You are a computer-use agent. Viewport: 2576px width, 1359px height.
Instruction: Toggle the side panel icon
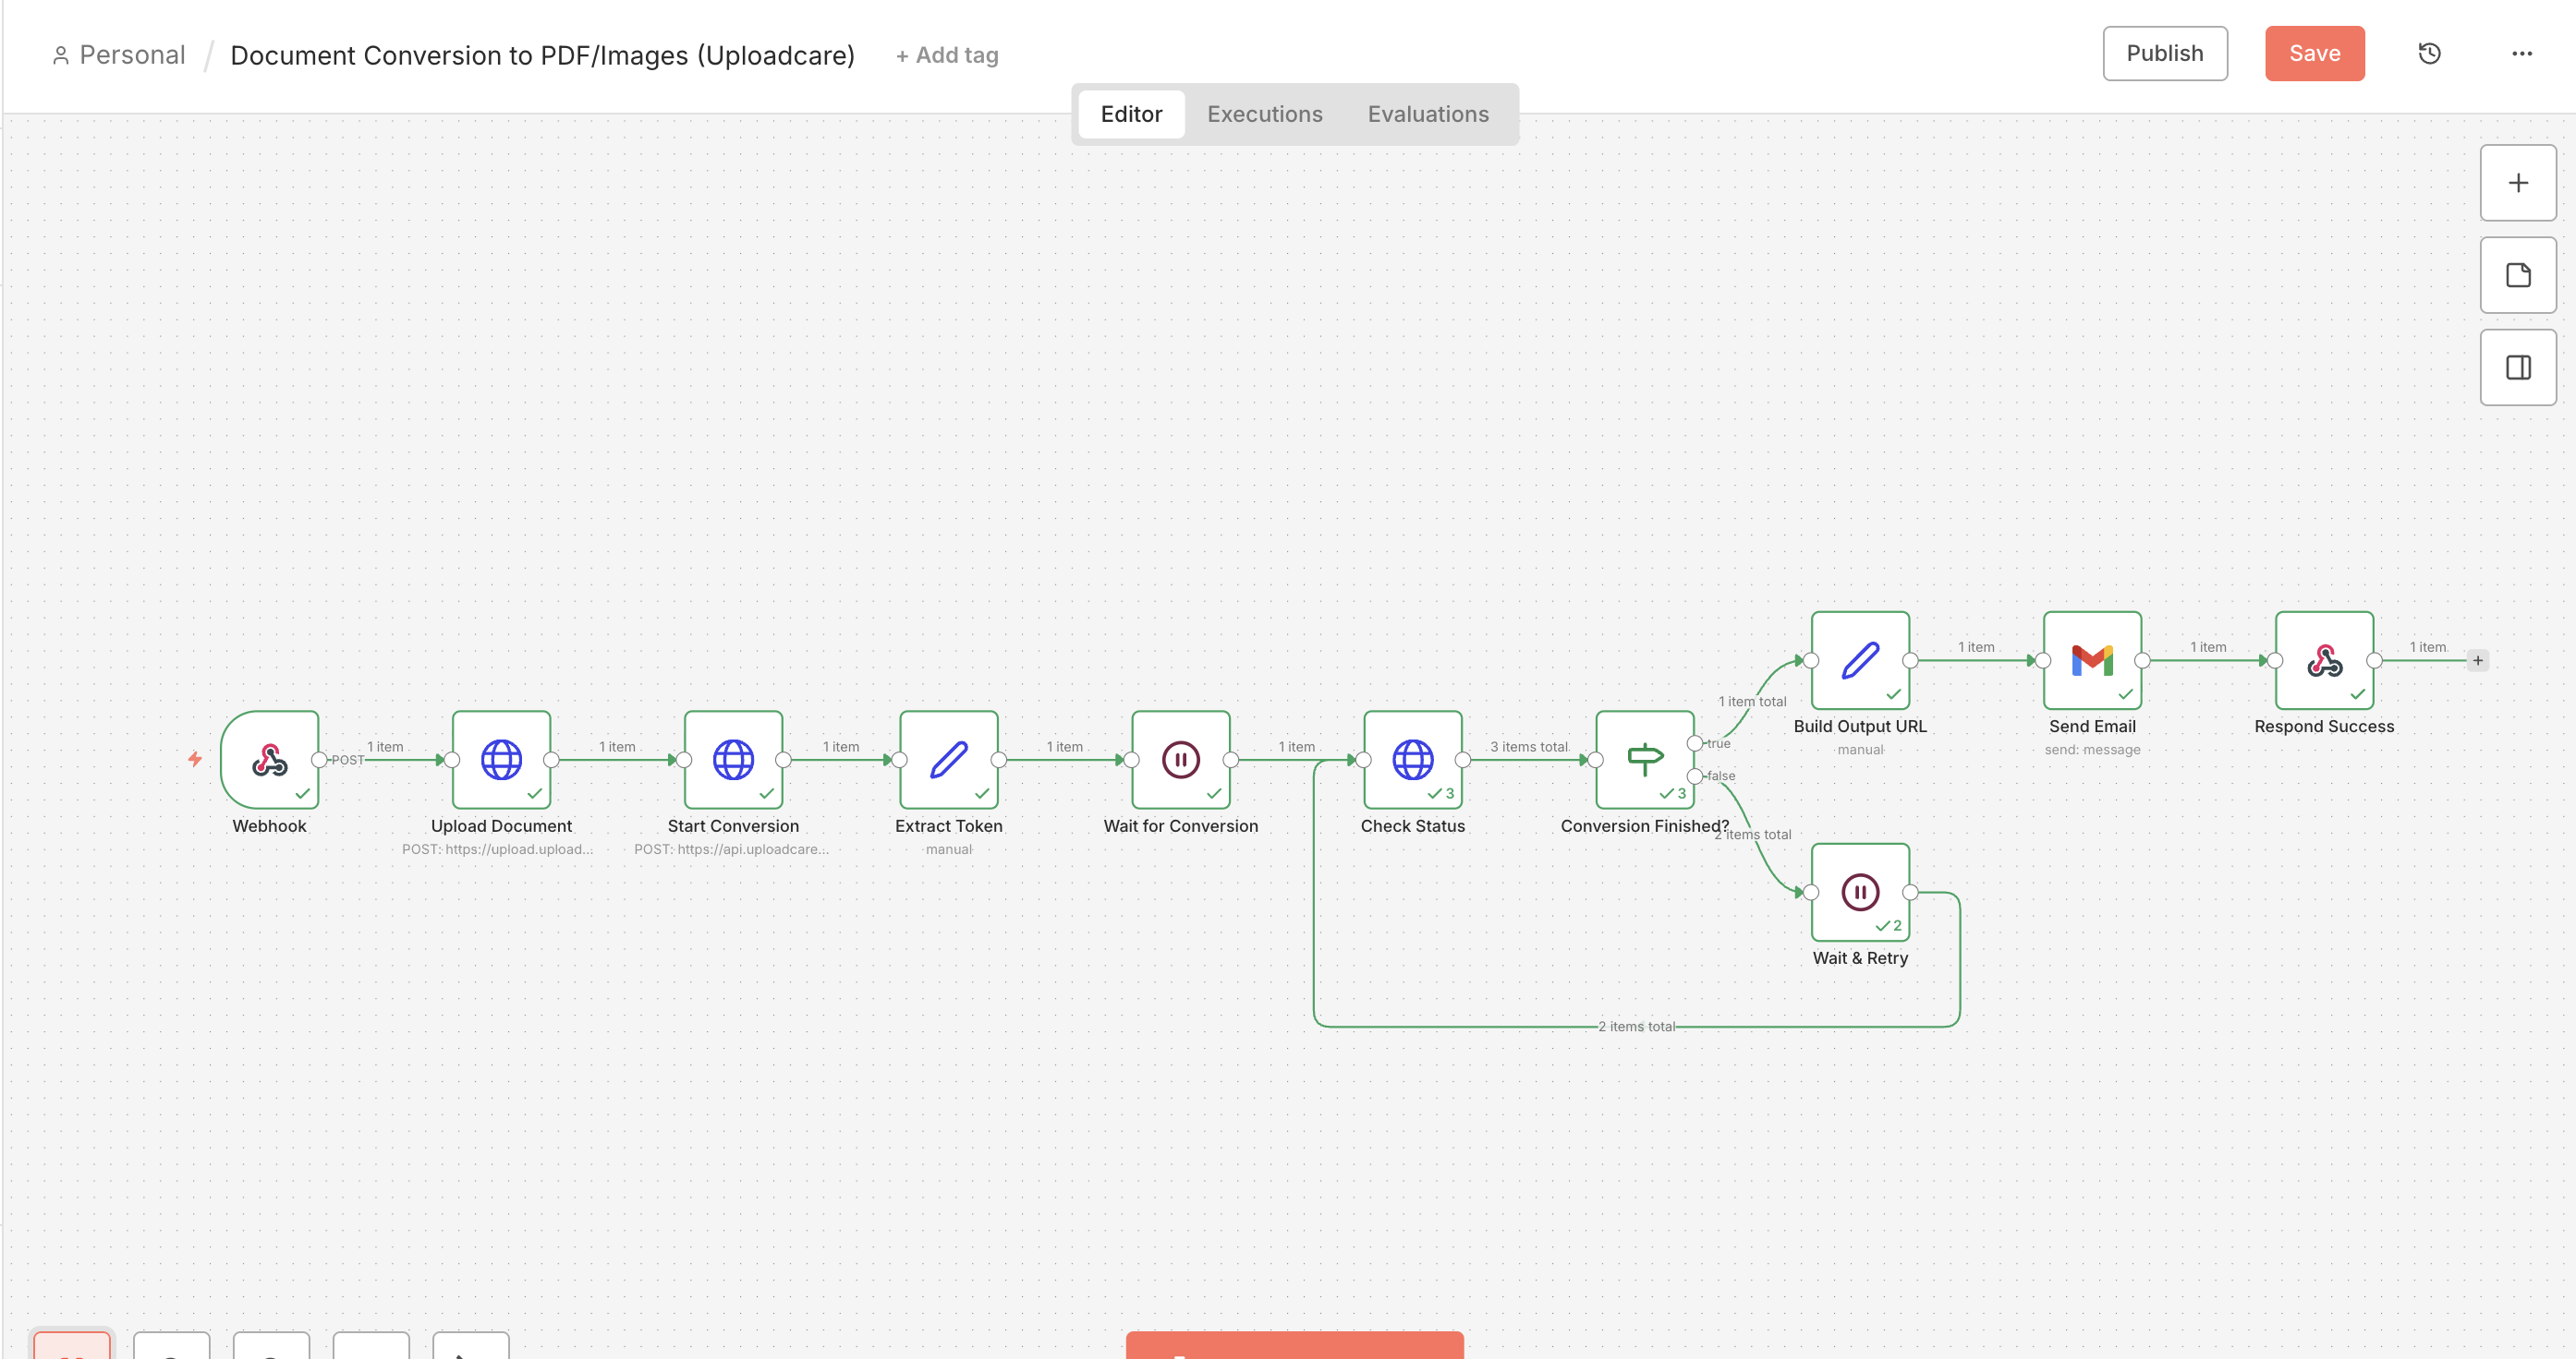2518,367
